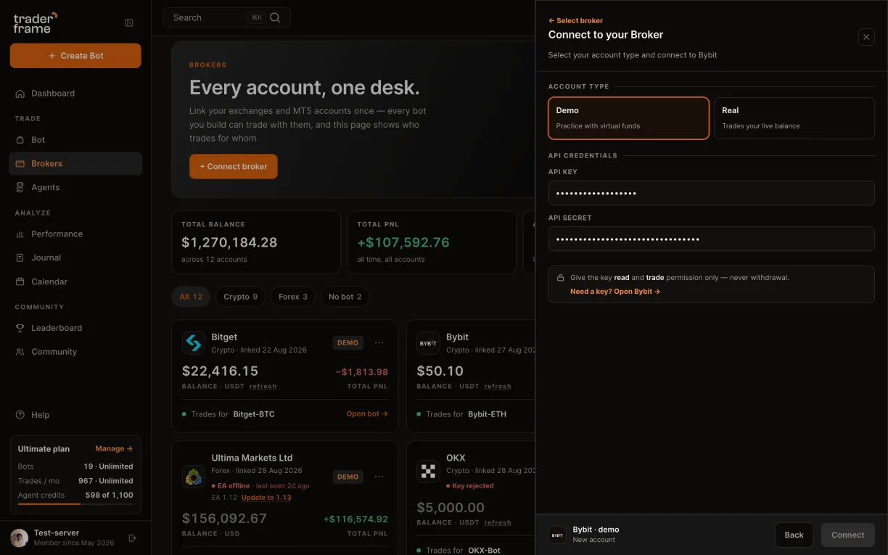
Task: Go to the Leaderboard menu item
Action: coord(75,328)
